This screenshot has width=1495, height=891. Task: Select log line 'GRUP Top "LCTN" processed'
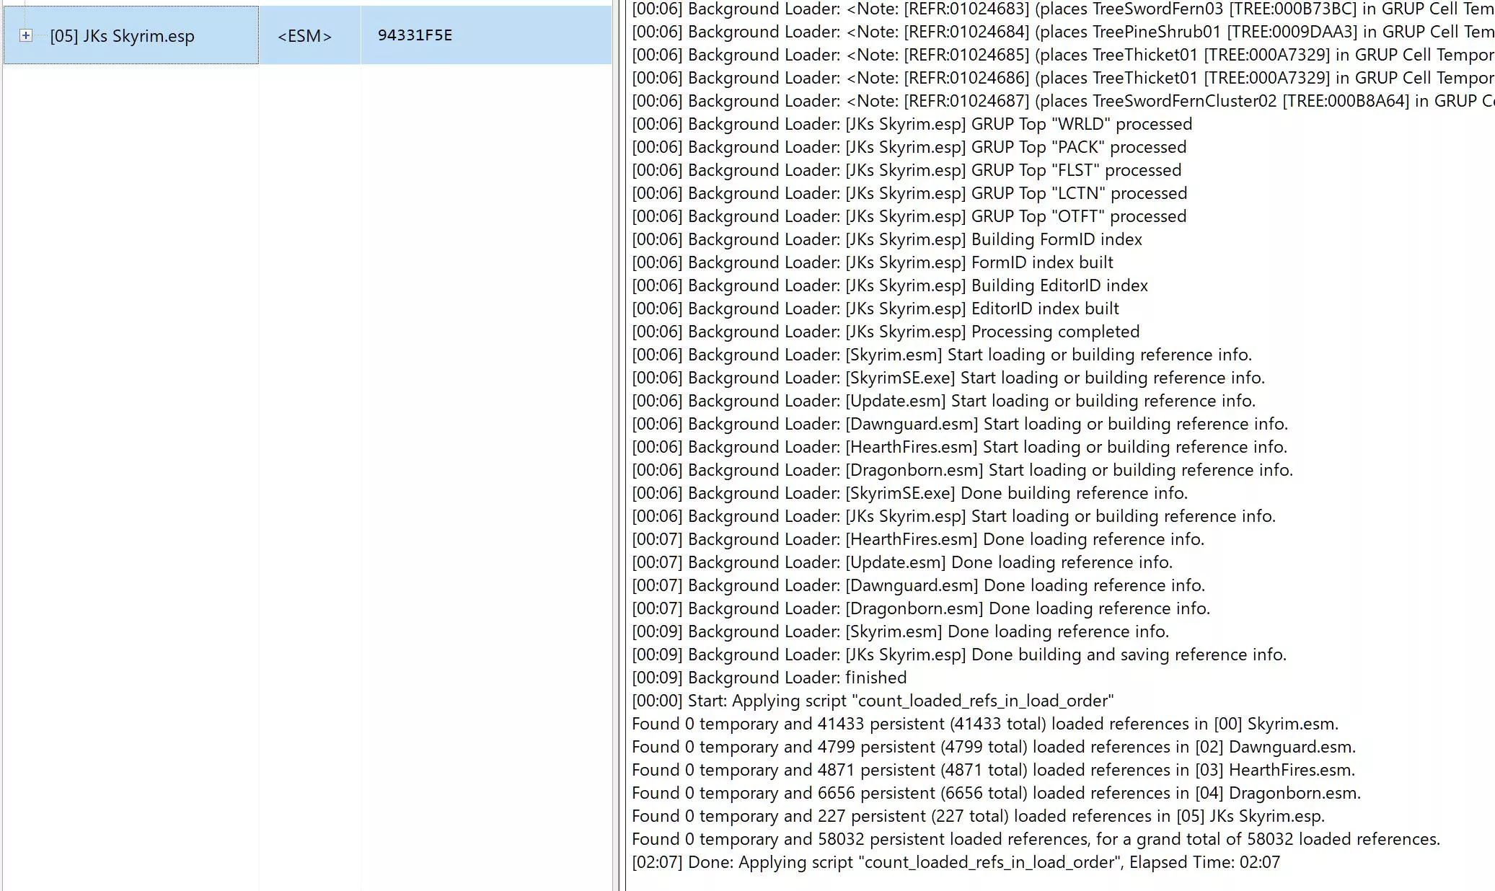coord(909,193)
